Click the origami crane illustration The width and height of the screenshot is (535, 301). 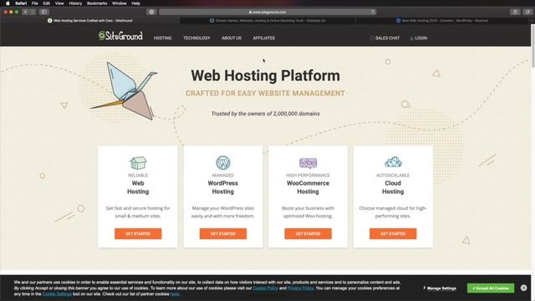(124, 90)
